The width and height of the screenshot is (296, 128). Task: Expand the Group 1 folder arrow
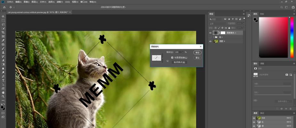(x=214, y=37)
